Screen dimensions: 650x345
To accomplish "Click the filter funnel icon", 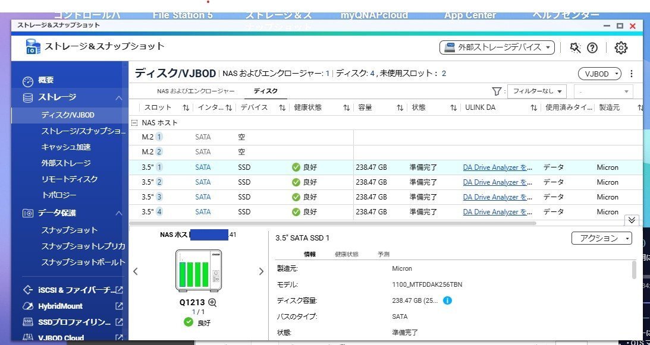I will pos(497,91).
